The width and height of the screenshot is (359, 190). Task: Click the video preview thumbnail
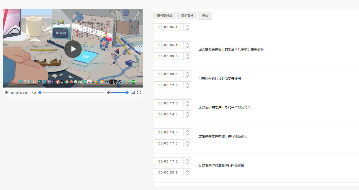point(73,48)
